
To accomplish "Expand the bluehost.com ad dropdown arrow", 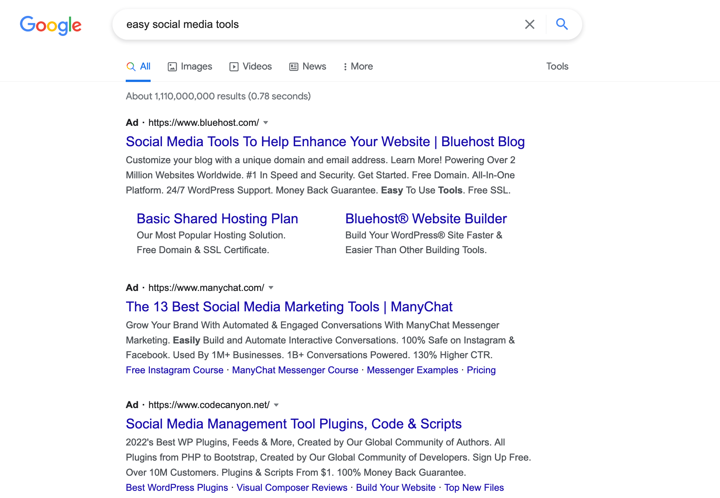I will [x=266, y=123].
